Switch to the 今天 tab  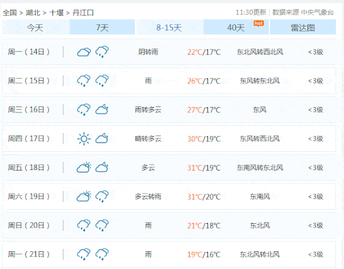coord(35,27)
